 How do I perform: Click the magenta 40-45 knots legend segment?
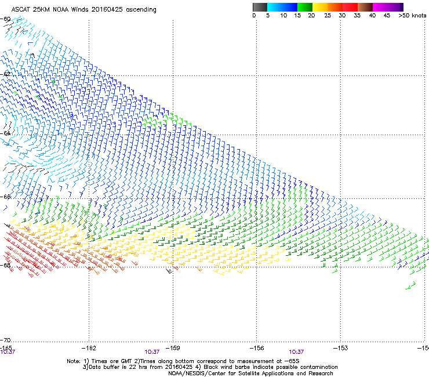tap(380, 7)
